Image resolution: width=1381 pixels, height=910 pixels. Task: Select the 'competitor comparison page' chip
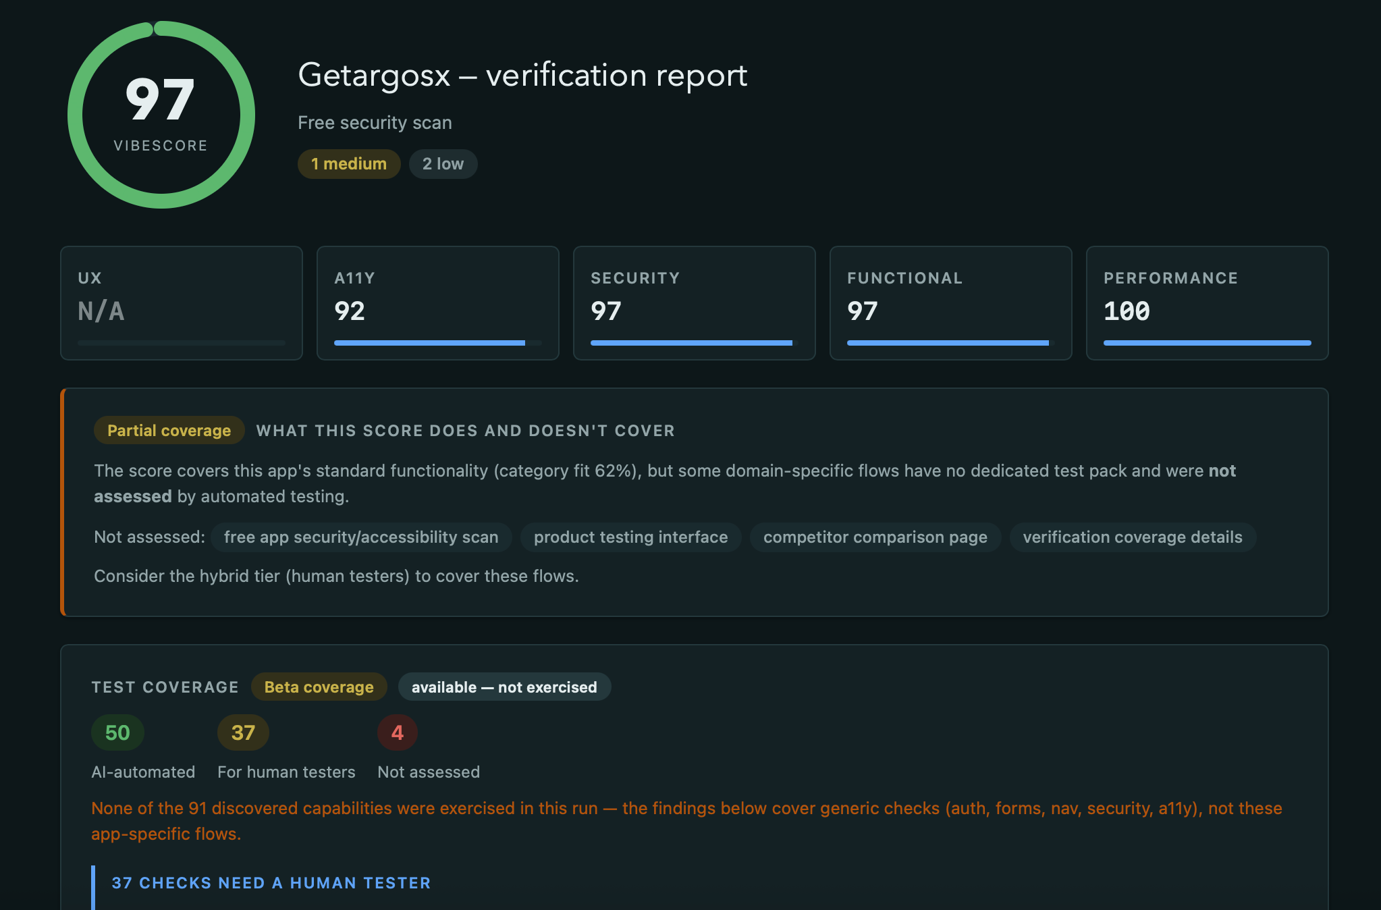875,537
